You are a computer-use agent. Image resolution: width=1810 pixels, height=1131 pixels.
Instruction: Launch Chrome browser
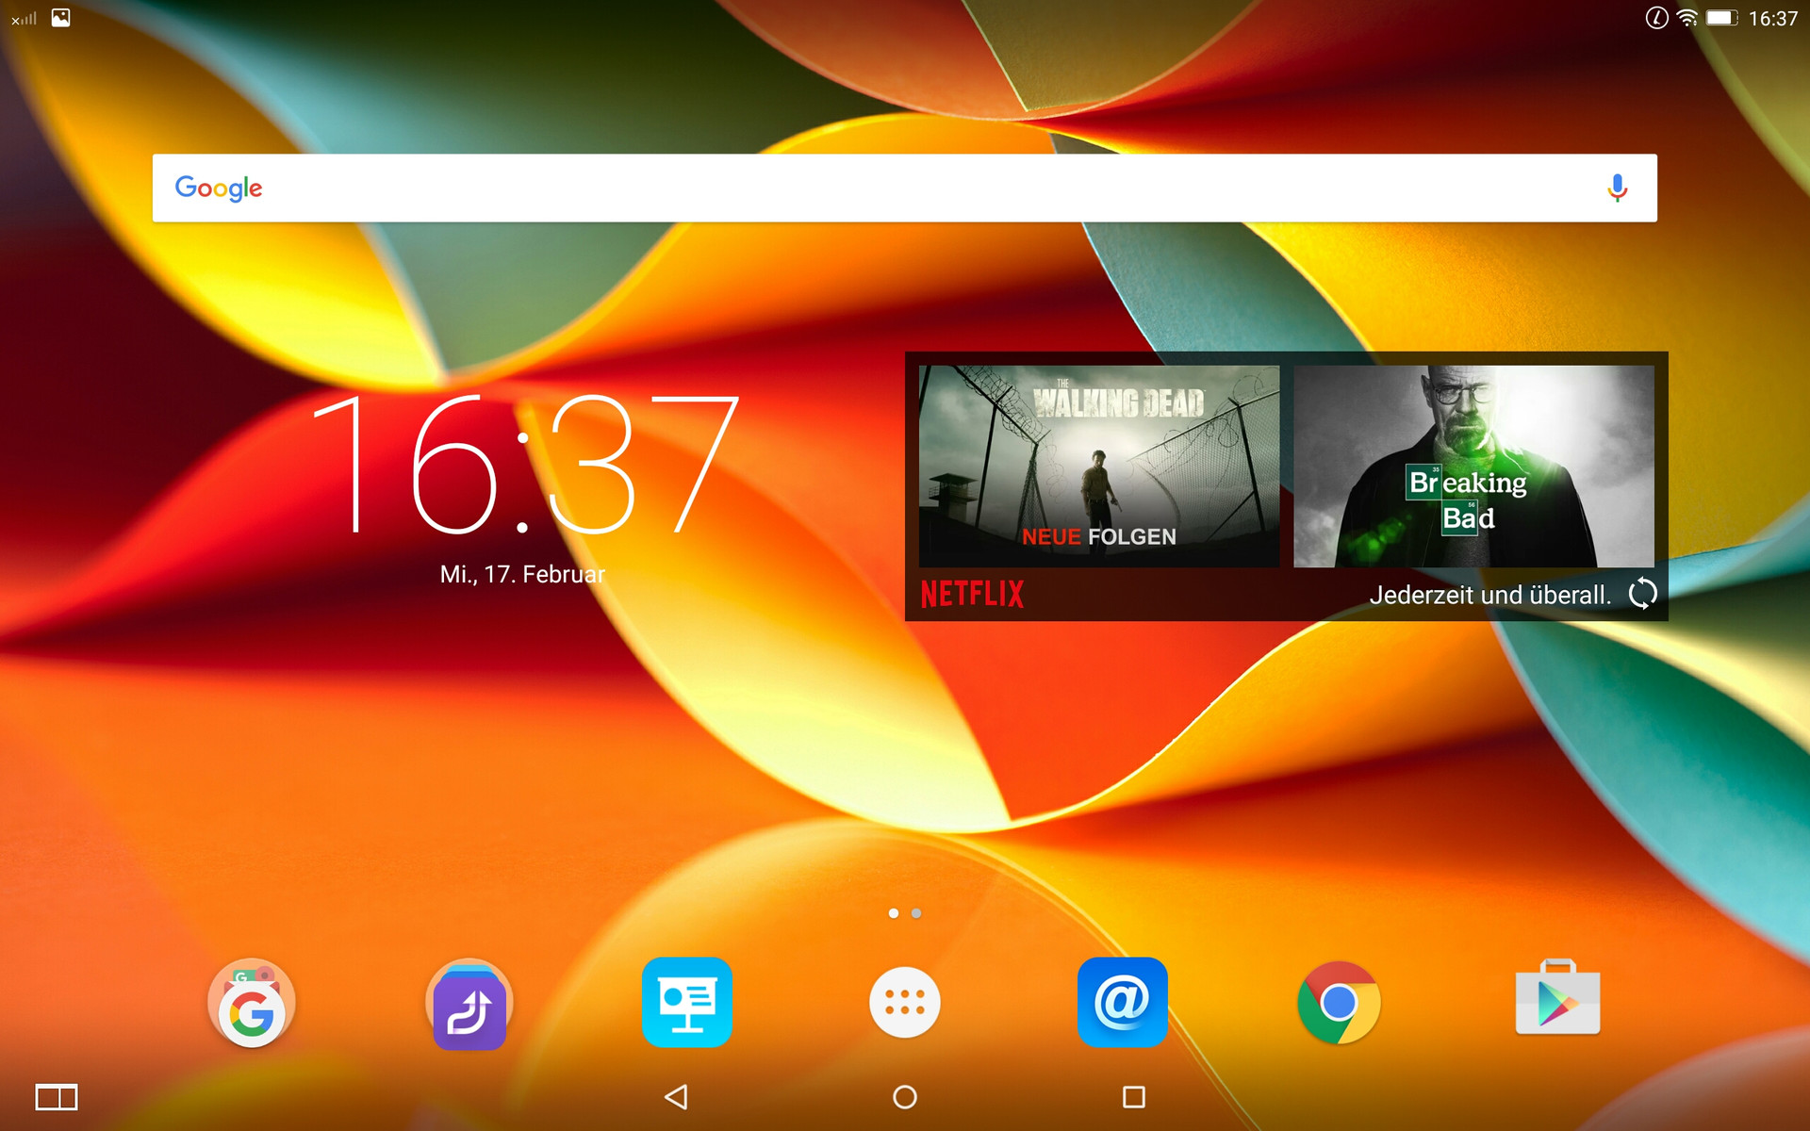1339,1003
